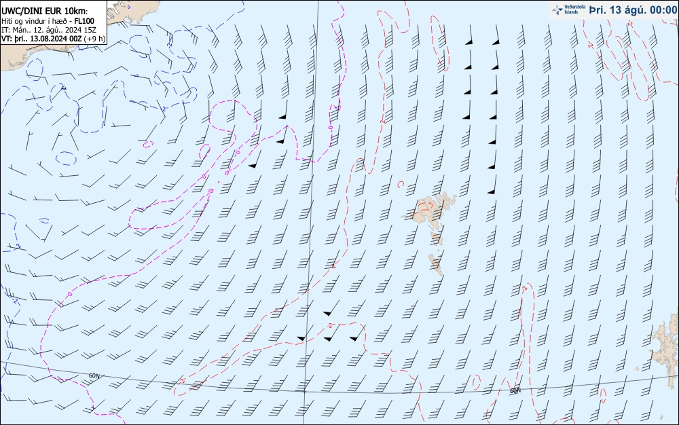
Task: Click the 'UWC/DINI EUR 10km' title text
Action: click(x=44, y=12)
